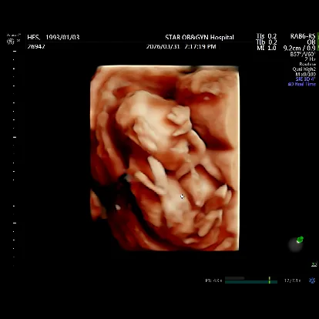Click the patient ID 26942 field
Screen dimensions: 319x319
36,46
